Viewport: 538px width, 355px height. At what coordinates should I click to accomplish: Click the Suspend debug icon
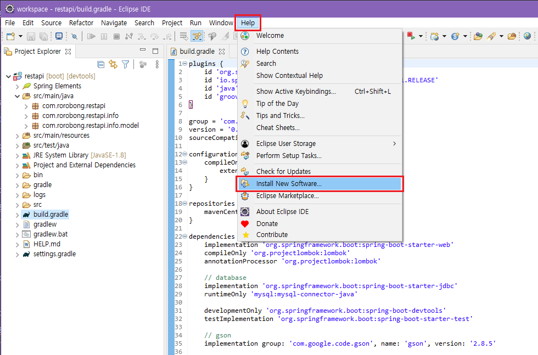(x=104, y=36)
